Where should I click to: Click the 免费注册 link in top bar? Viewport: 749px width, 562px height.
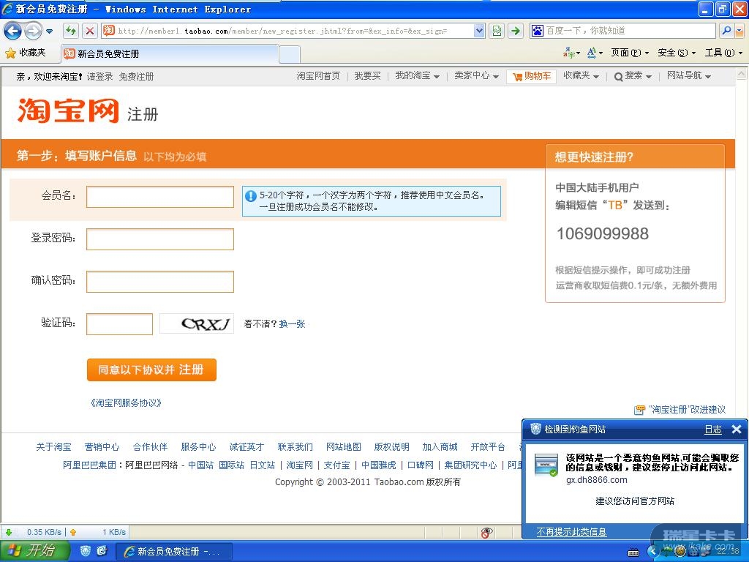coord(136,76)
